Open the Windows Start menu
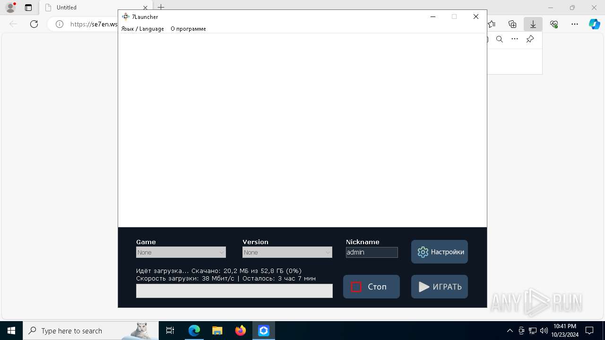This screenshot has height=340, width=605. pyautogui.click(x=11, y=331)
